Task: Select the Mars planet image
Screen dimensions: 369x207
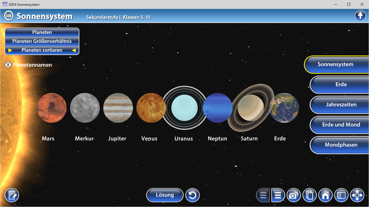Action: tap(52, 108)
